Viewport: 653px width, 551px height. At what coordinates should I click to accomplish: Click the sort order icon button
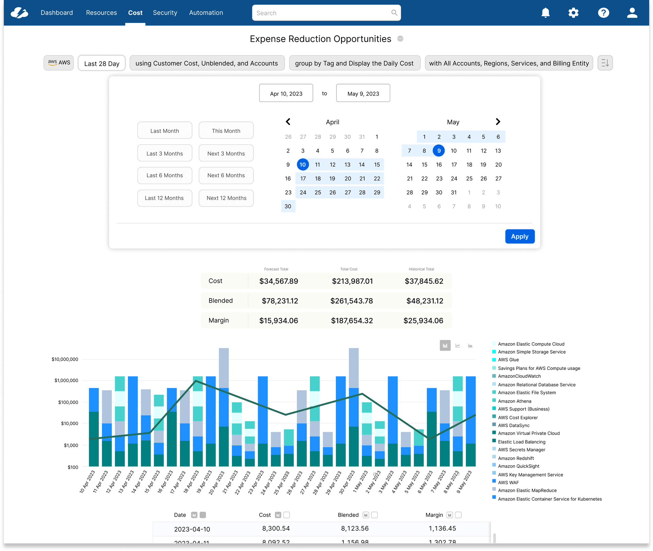(605, 63)
